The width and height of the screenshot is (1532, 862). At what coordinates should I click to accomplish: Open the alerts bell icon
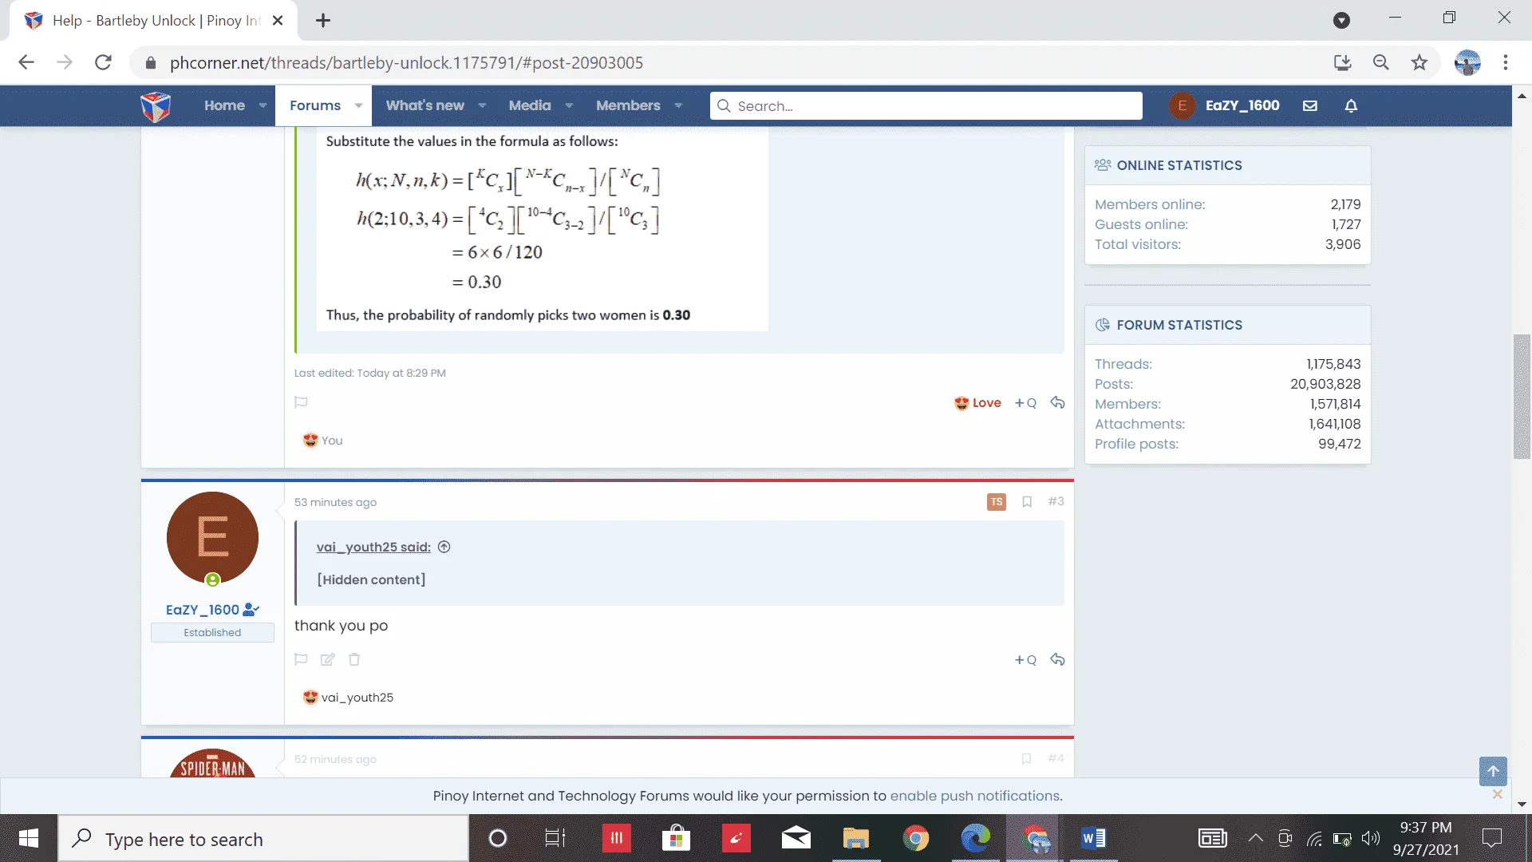click(1351, 105)
